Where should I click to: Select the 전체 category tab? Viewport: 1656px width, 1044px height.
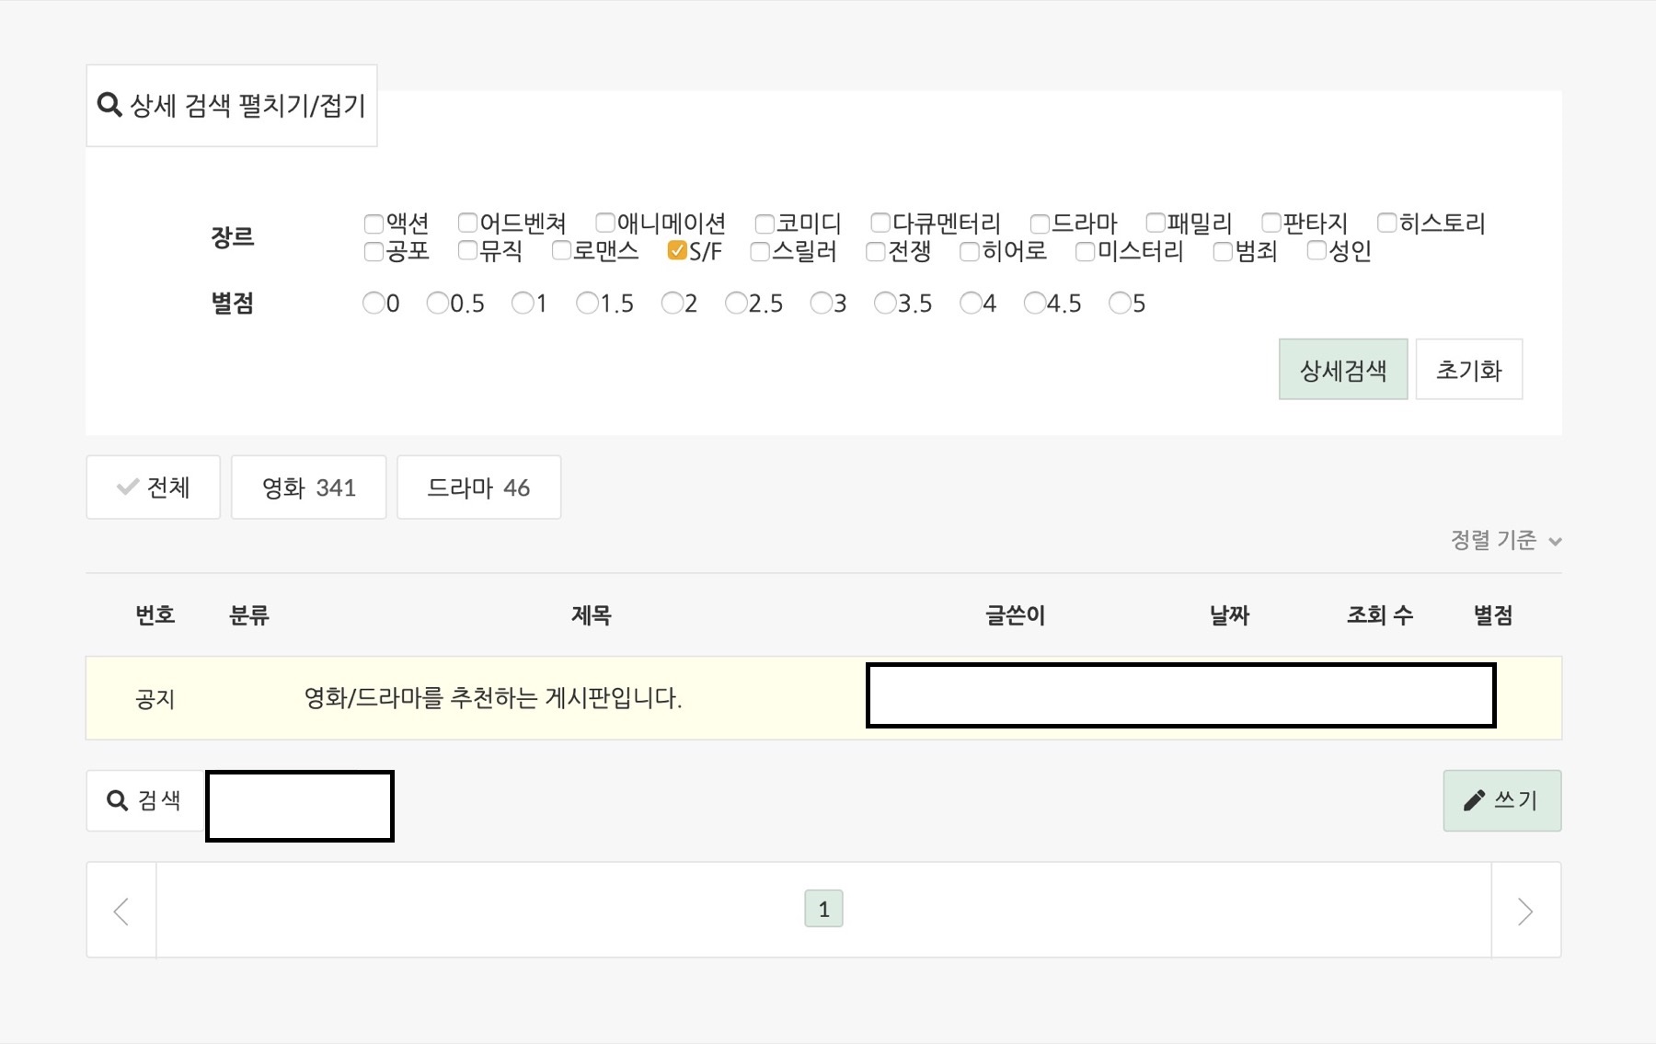154,488
